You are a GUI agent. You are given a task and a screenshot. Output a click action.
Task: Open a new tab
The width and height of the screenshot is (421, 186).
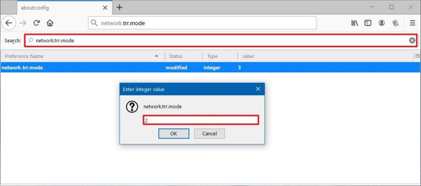120,8
